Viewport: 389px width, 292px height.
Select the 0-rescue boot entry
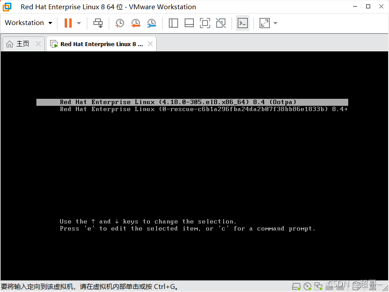[192, 109]
